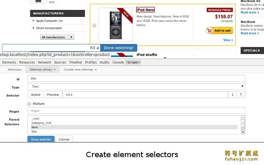Focus the selector text field showing h3 a
Viewport: 264px width, 165px height.
pos(145,94)
